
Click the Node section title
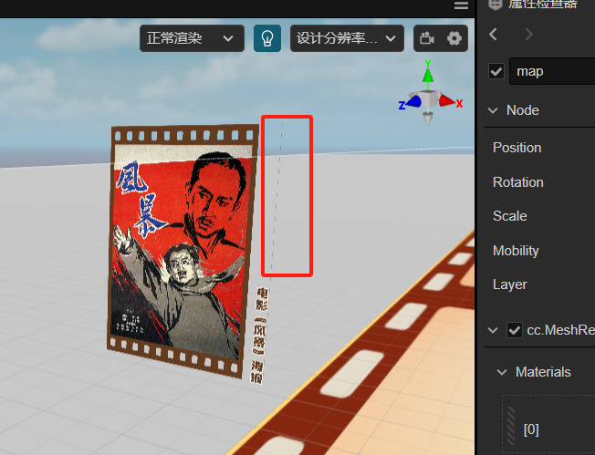523,110
